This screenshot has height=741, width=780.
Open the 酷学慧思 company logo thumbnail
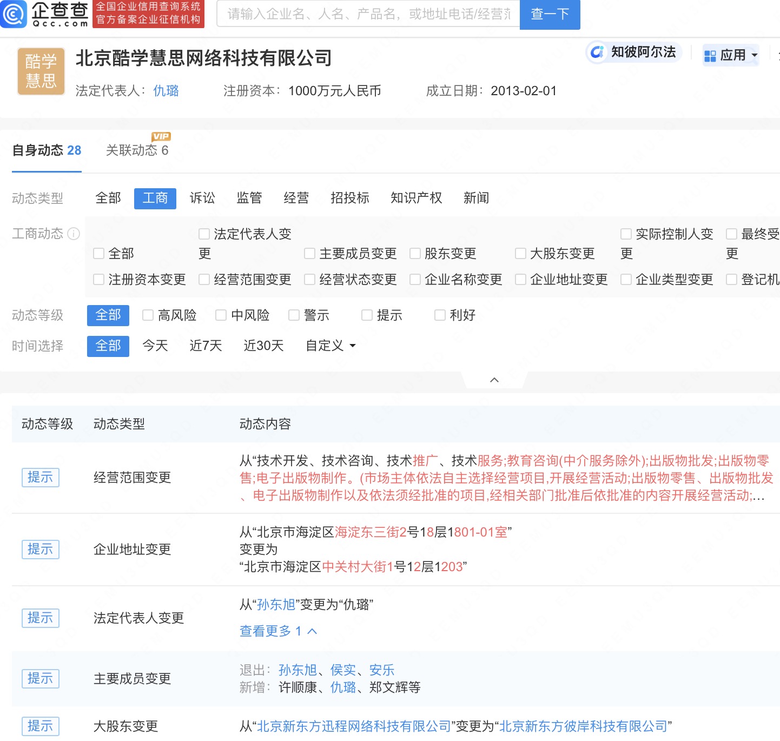[41, 71]
